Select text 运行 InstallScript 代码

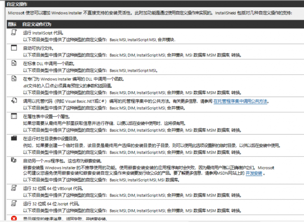click(43, 33)
